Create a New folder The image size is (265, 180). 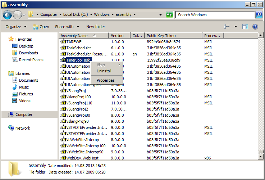click(96, 27)
